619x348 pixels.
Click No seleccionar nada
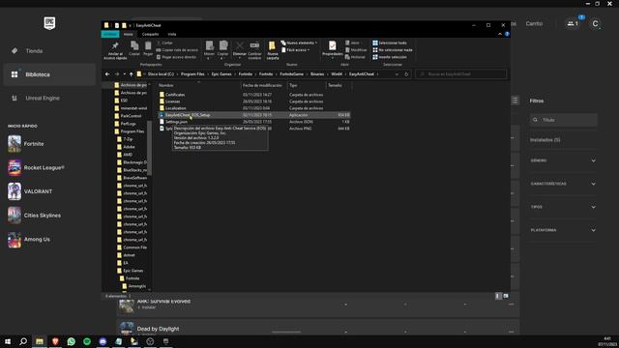pyautogui.click(x=393, y=49)
